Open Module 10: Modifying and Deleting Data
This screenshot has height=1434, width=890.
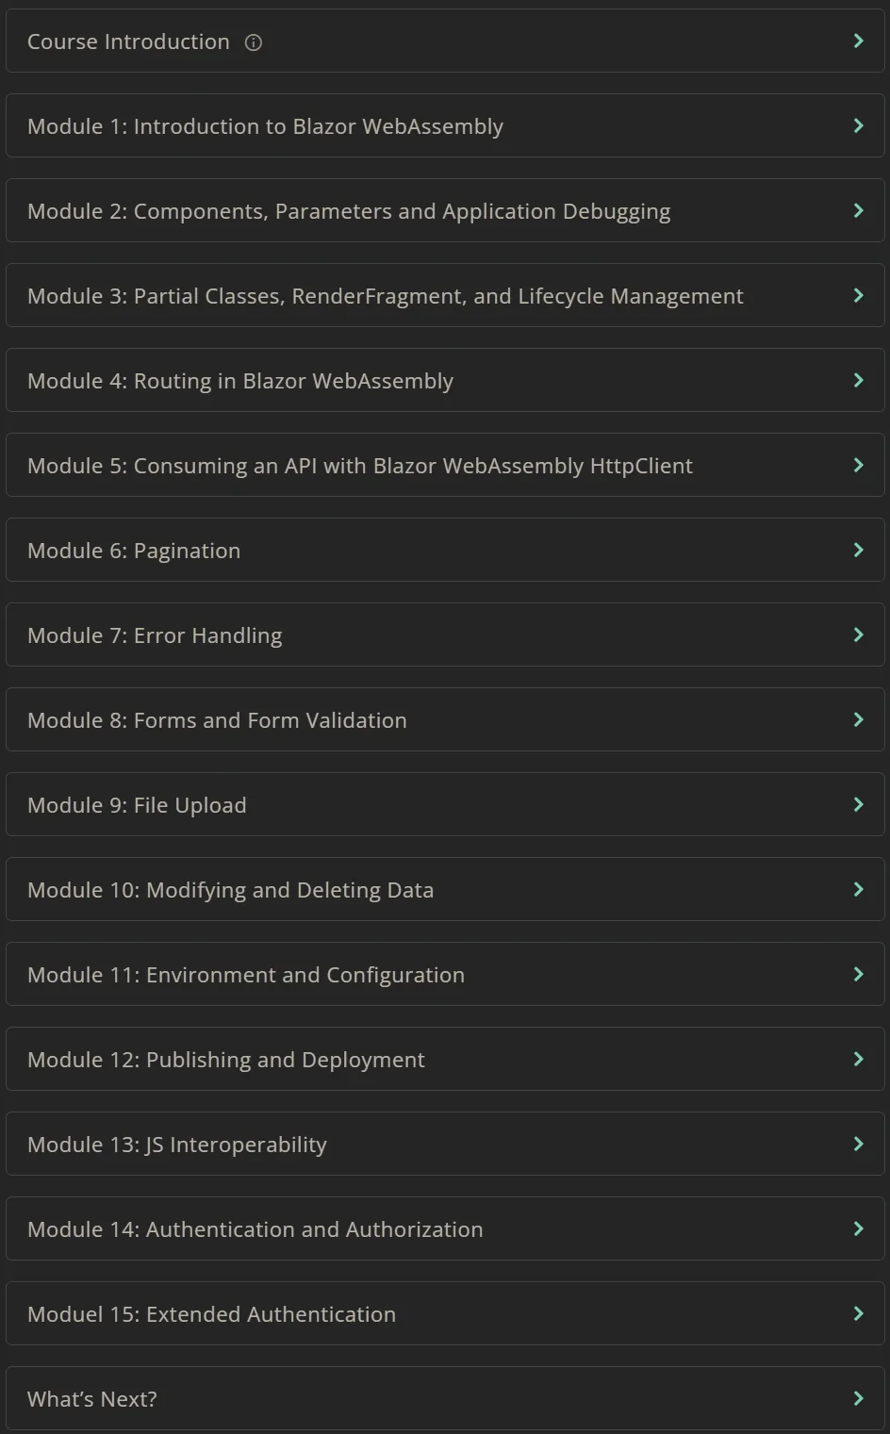(x=445, y=889)
